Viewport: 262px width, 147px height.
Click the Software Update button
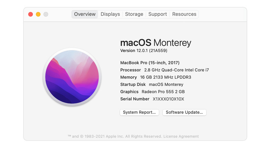tap(184, 112)
